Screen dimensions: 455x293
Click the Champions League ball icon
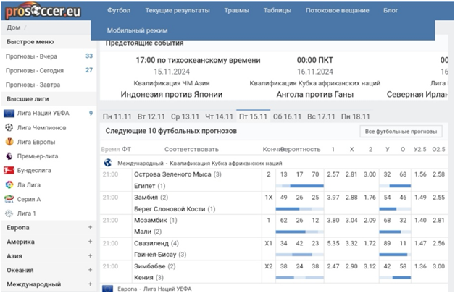[x=9, y=127]
